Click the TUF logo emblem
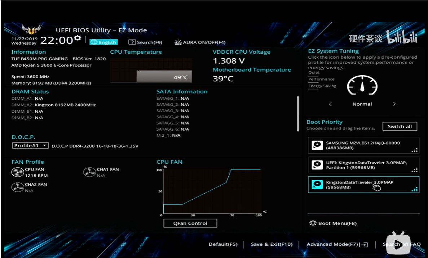 pos(31,29)
